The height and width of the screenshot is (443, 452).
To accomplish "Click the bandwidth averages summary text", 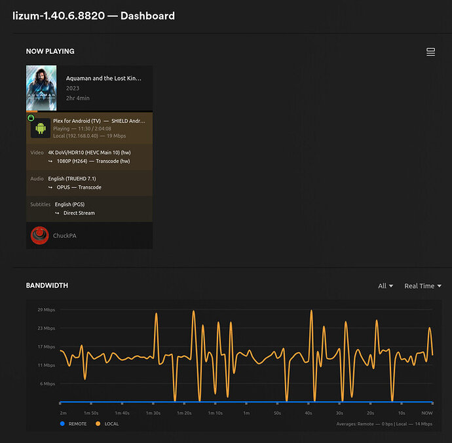I will [x=385, y=424].
